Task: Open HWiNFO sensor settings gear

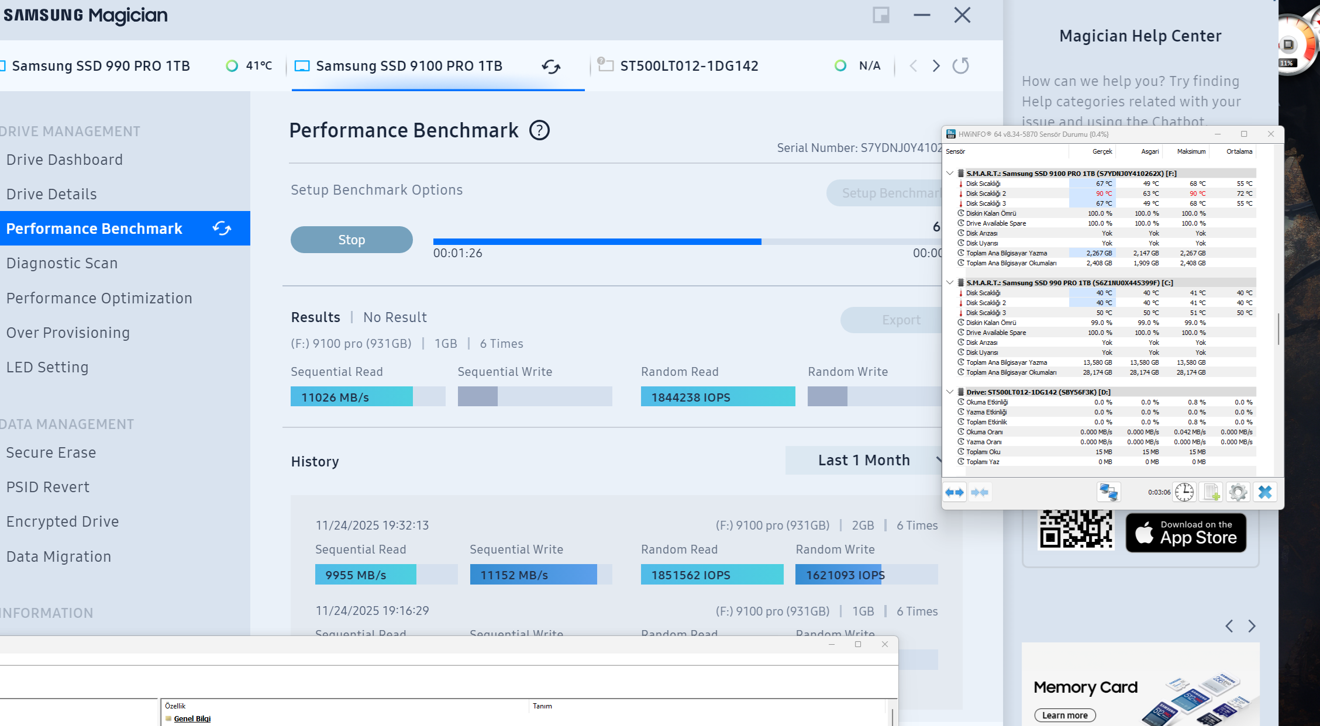Action: 1238,492
